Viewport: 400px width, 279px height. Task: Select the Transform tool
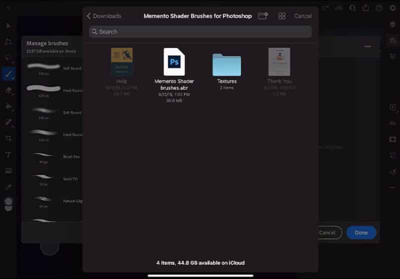8,41
